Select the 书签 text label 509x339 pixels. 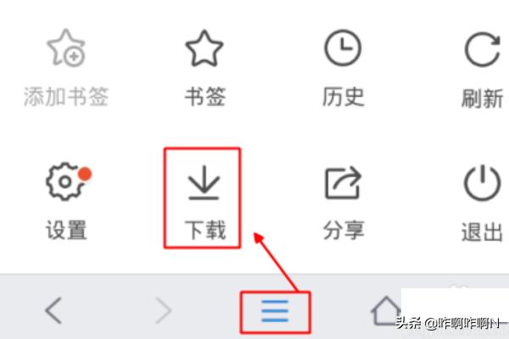(x=204, y=97)
